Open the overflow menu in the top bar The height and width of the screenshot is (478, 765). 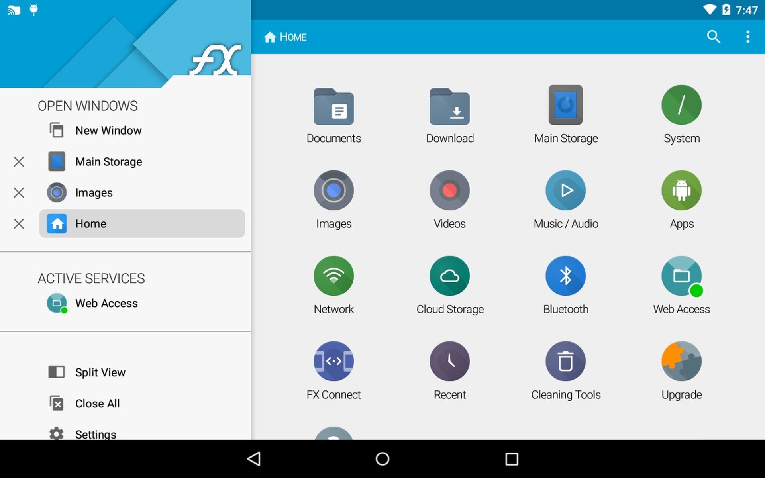coord(748,37)
